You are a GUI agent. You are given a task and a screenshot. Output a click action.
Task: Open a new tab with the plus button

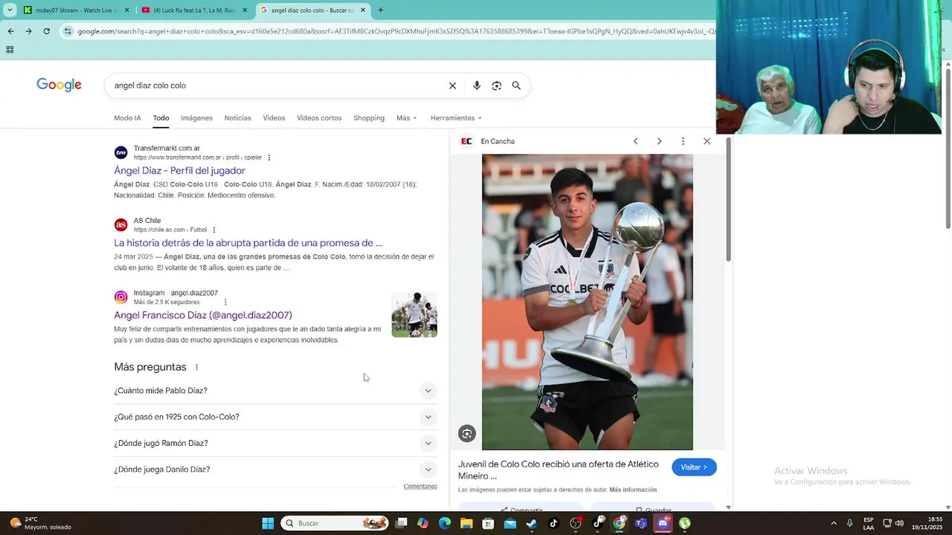(x=380, y=10)
